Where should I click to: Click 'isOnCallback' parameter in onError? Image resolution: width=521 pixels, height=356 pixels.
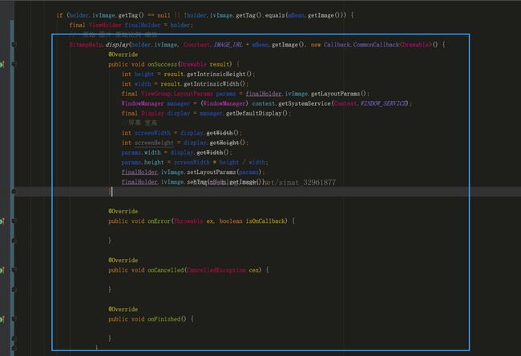pos(265,221)
